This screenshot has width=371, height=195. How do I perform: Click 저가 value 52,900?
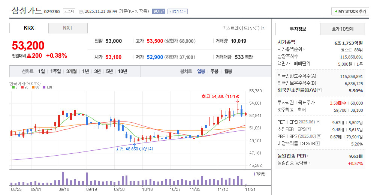point(155,57)
